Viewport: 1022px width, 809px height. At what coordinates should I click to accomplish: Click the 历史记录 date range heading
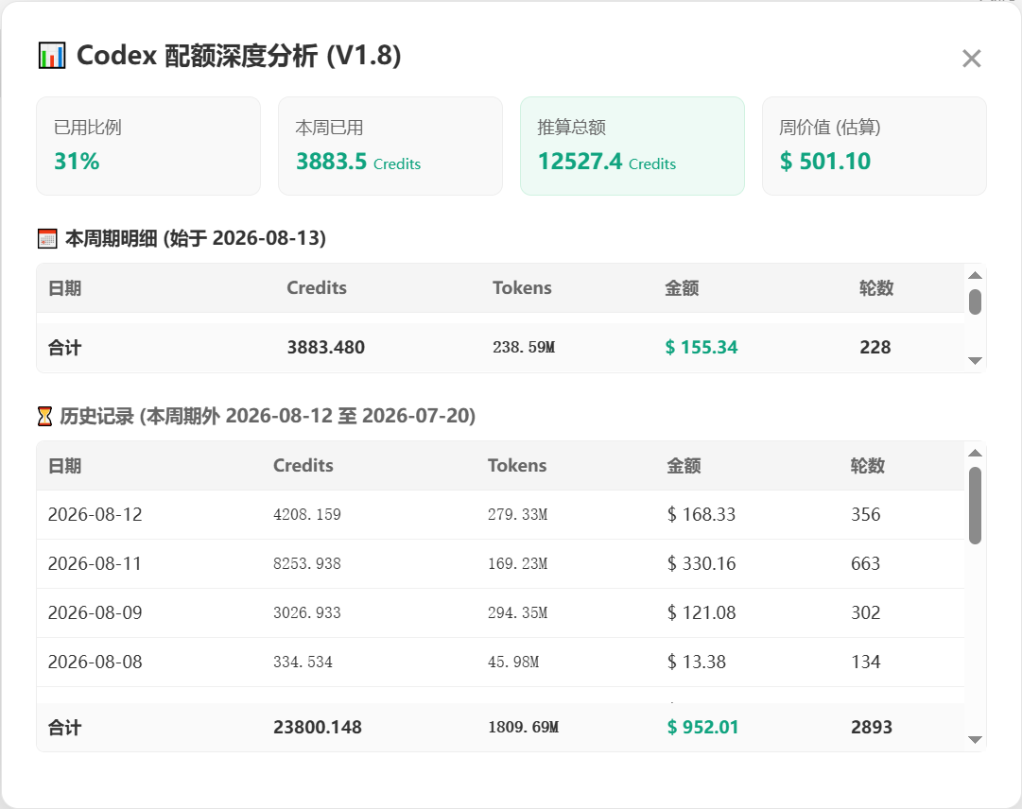tap(268, 416)
